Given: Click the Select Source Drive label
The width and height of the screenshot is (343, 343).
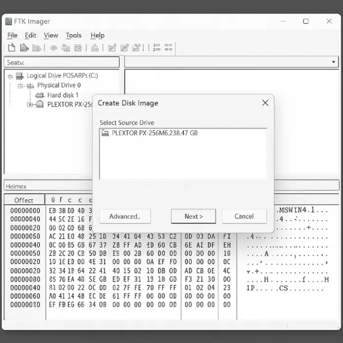Looking at the screenshot, I should coord(127,123).
